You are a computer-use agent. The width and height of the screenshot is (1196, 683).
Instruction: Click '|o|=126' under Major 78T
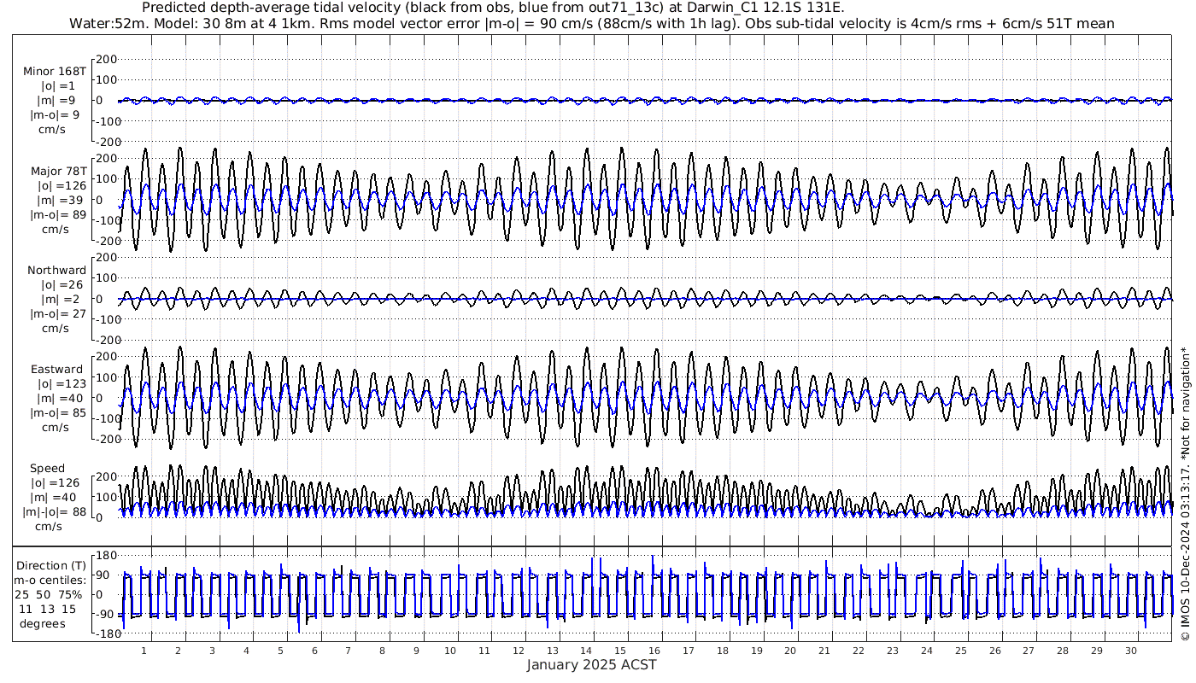(x=62, y=185)
